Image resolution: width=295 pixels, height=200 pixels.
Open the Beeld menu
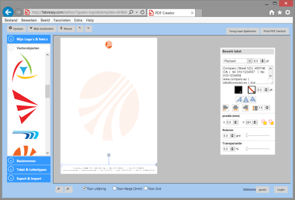[45, 20]
